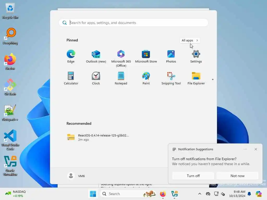Launch Calculator app
The height and width of the screenshot is (200, 267).
71,78
